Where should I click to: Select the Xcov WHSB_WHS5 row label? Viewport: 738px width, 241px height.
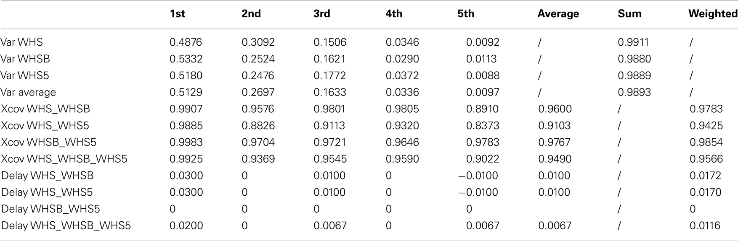pyautogui.click(x=49, y=143)
